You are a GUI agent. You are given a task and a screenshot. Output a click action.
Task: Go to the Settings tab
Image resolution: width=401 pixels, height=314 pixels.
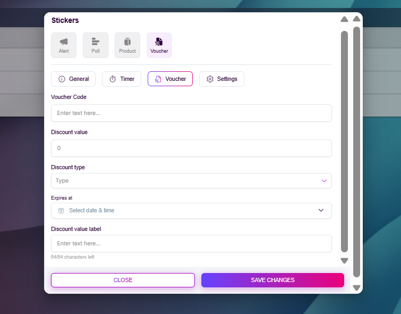(x=221, y=79)
